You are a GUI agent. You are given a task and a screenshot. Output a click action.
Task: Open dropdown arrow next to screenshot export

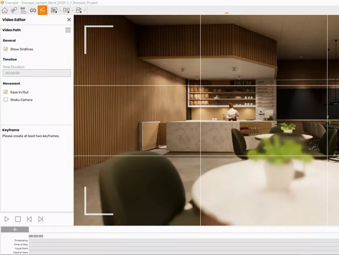tap(60, 10)
